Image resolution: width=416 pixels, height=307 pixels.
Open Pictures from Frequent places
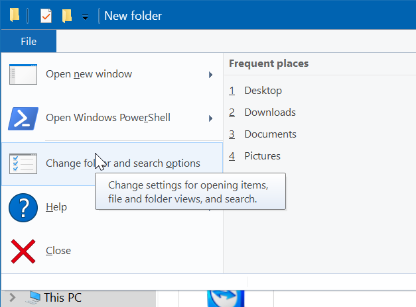254,156
